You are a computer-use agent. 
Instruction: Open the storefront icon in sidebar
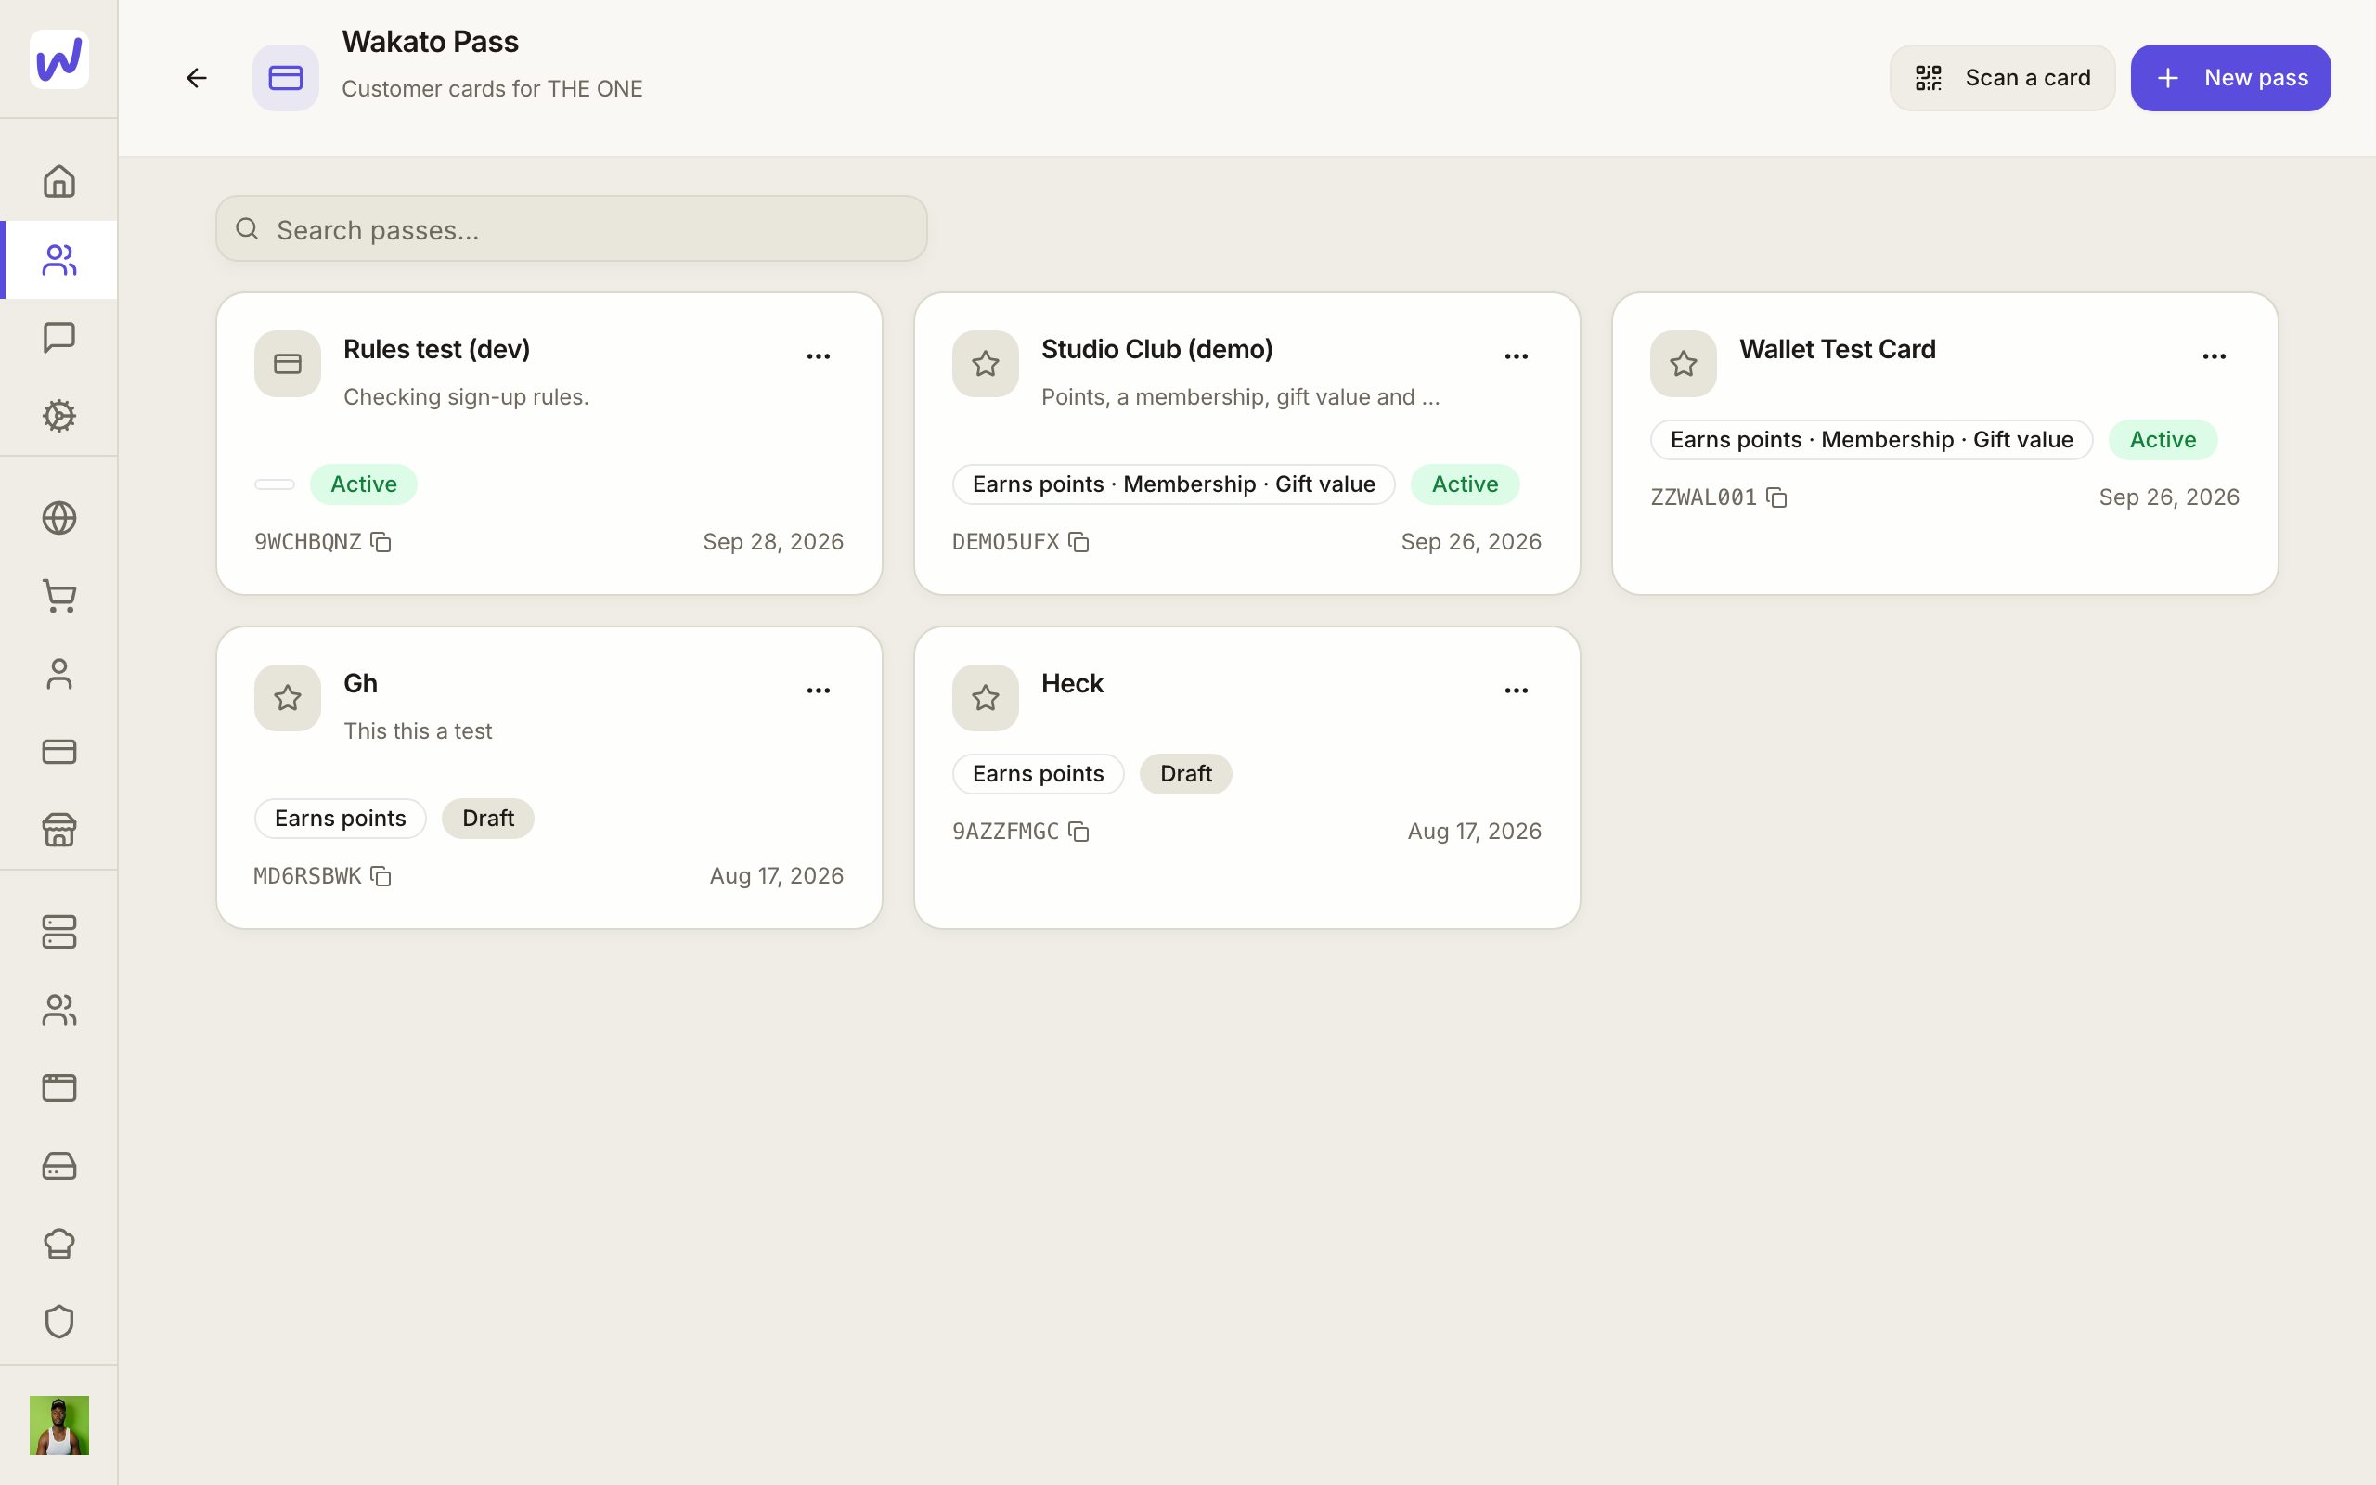[58, 830]
